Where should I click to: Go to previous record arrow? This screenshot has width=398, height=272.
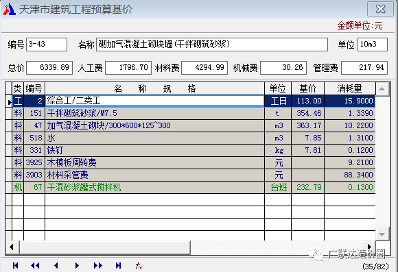pos(56,265)
